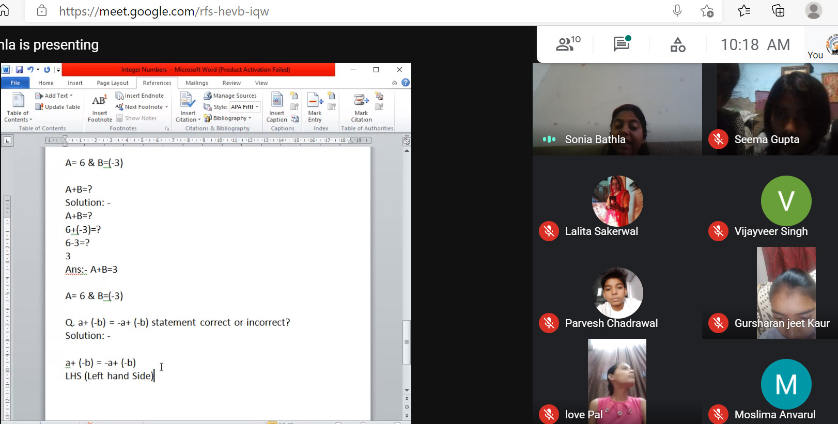Select Vijayveer Singh avatar tile
The image size is (838, 424).
(x=786, y=201)
